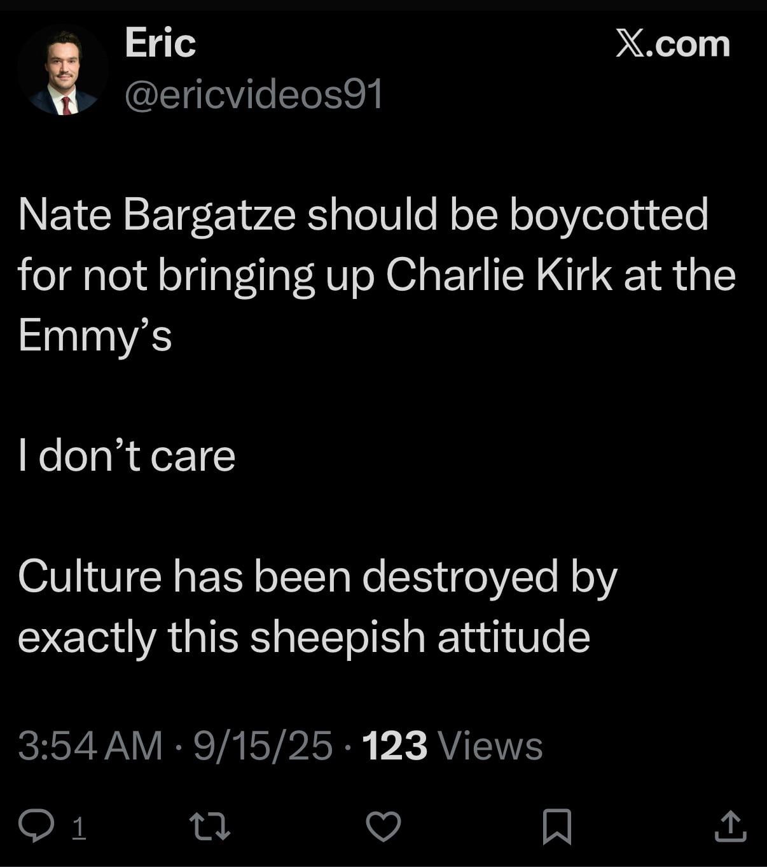Viewport: 767px width, 867px height.
Task: Click the "Nate Bargatze" name in tweet
Action: click(156, 214)
